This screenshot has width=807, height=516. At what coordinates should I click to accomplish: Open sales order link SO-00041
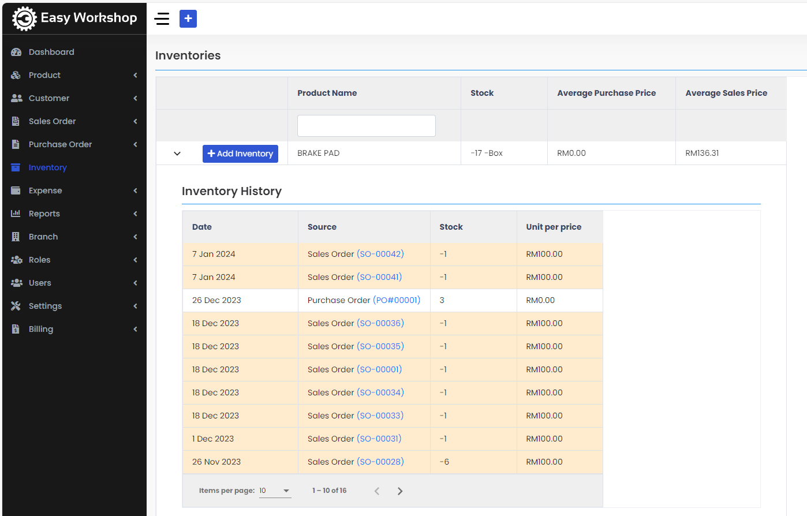point(379,277)
